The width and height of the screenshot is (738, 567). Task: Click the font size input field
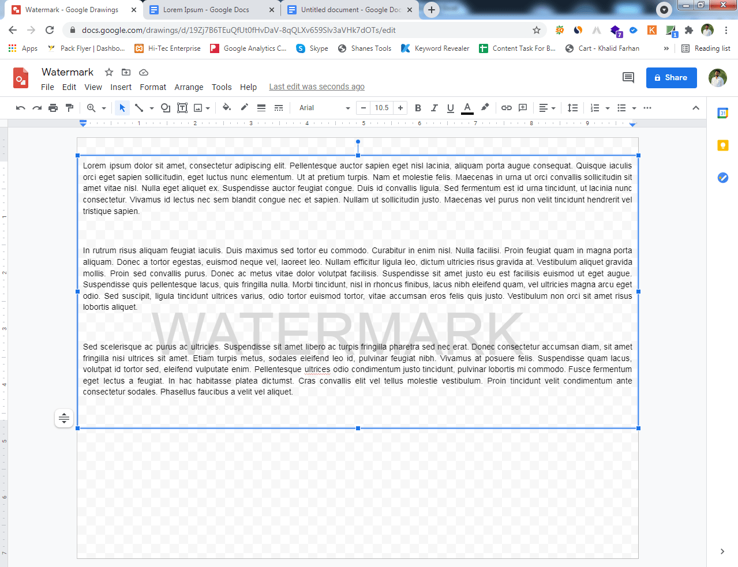381,108
